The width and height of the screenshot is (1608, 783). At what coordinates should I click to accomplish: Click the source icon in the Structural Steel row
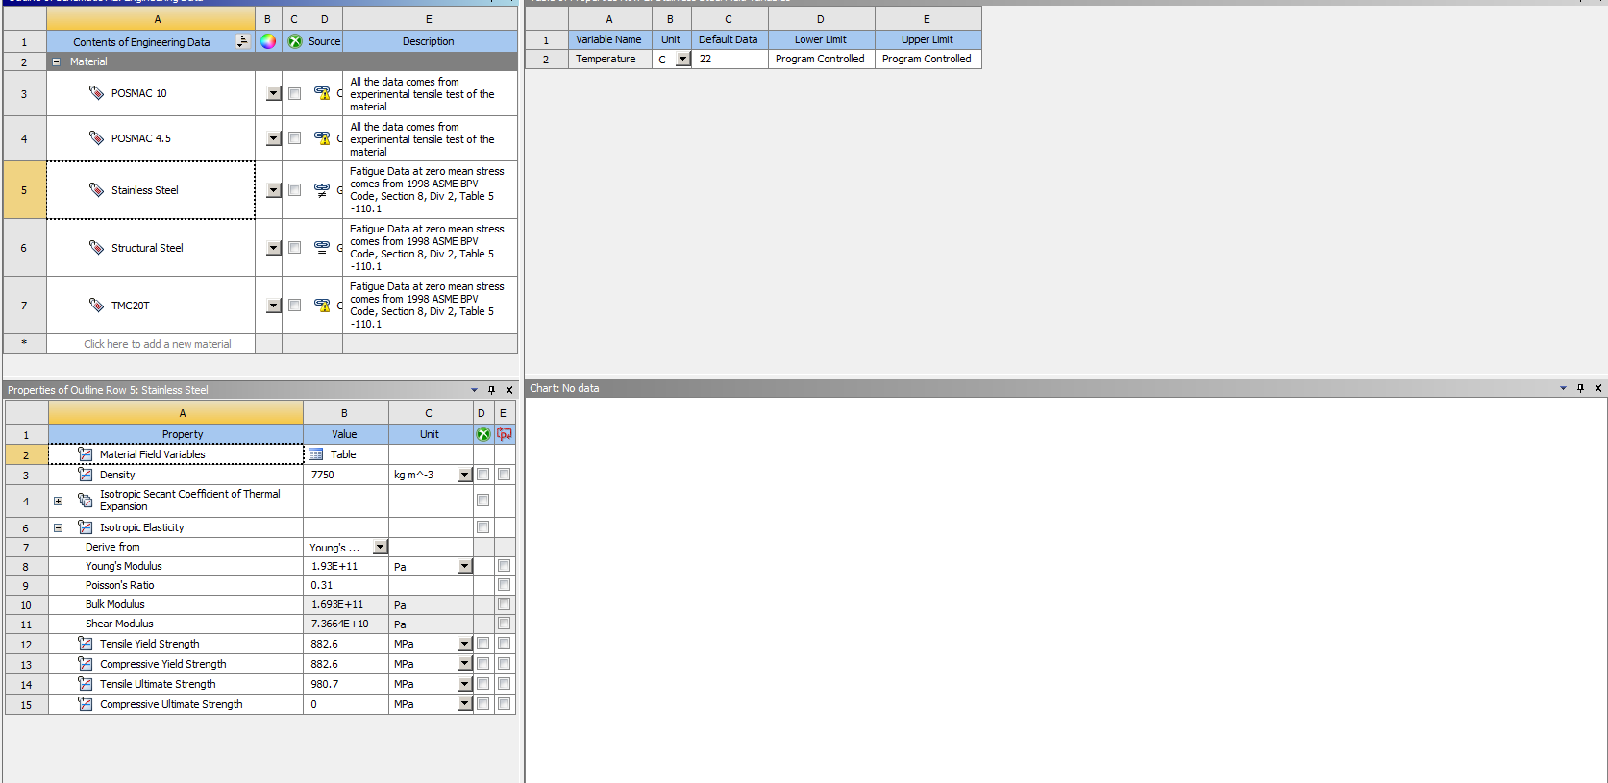pyautogui.click(x=322, y=248)
